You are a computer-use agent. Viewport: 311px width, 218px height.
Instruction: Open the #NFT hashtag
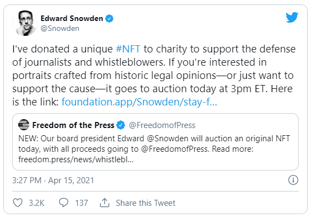coord(128,49)
